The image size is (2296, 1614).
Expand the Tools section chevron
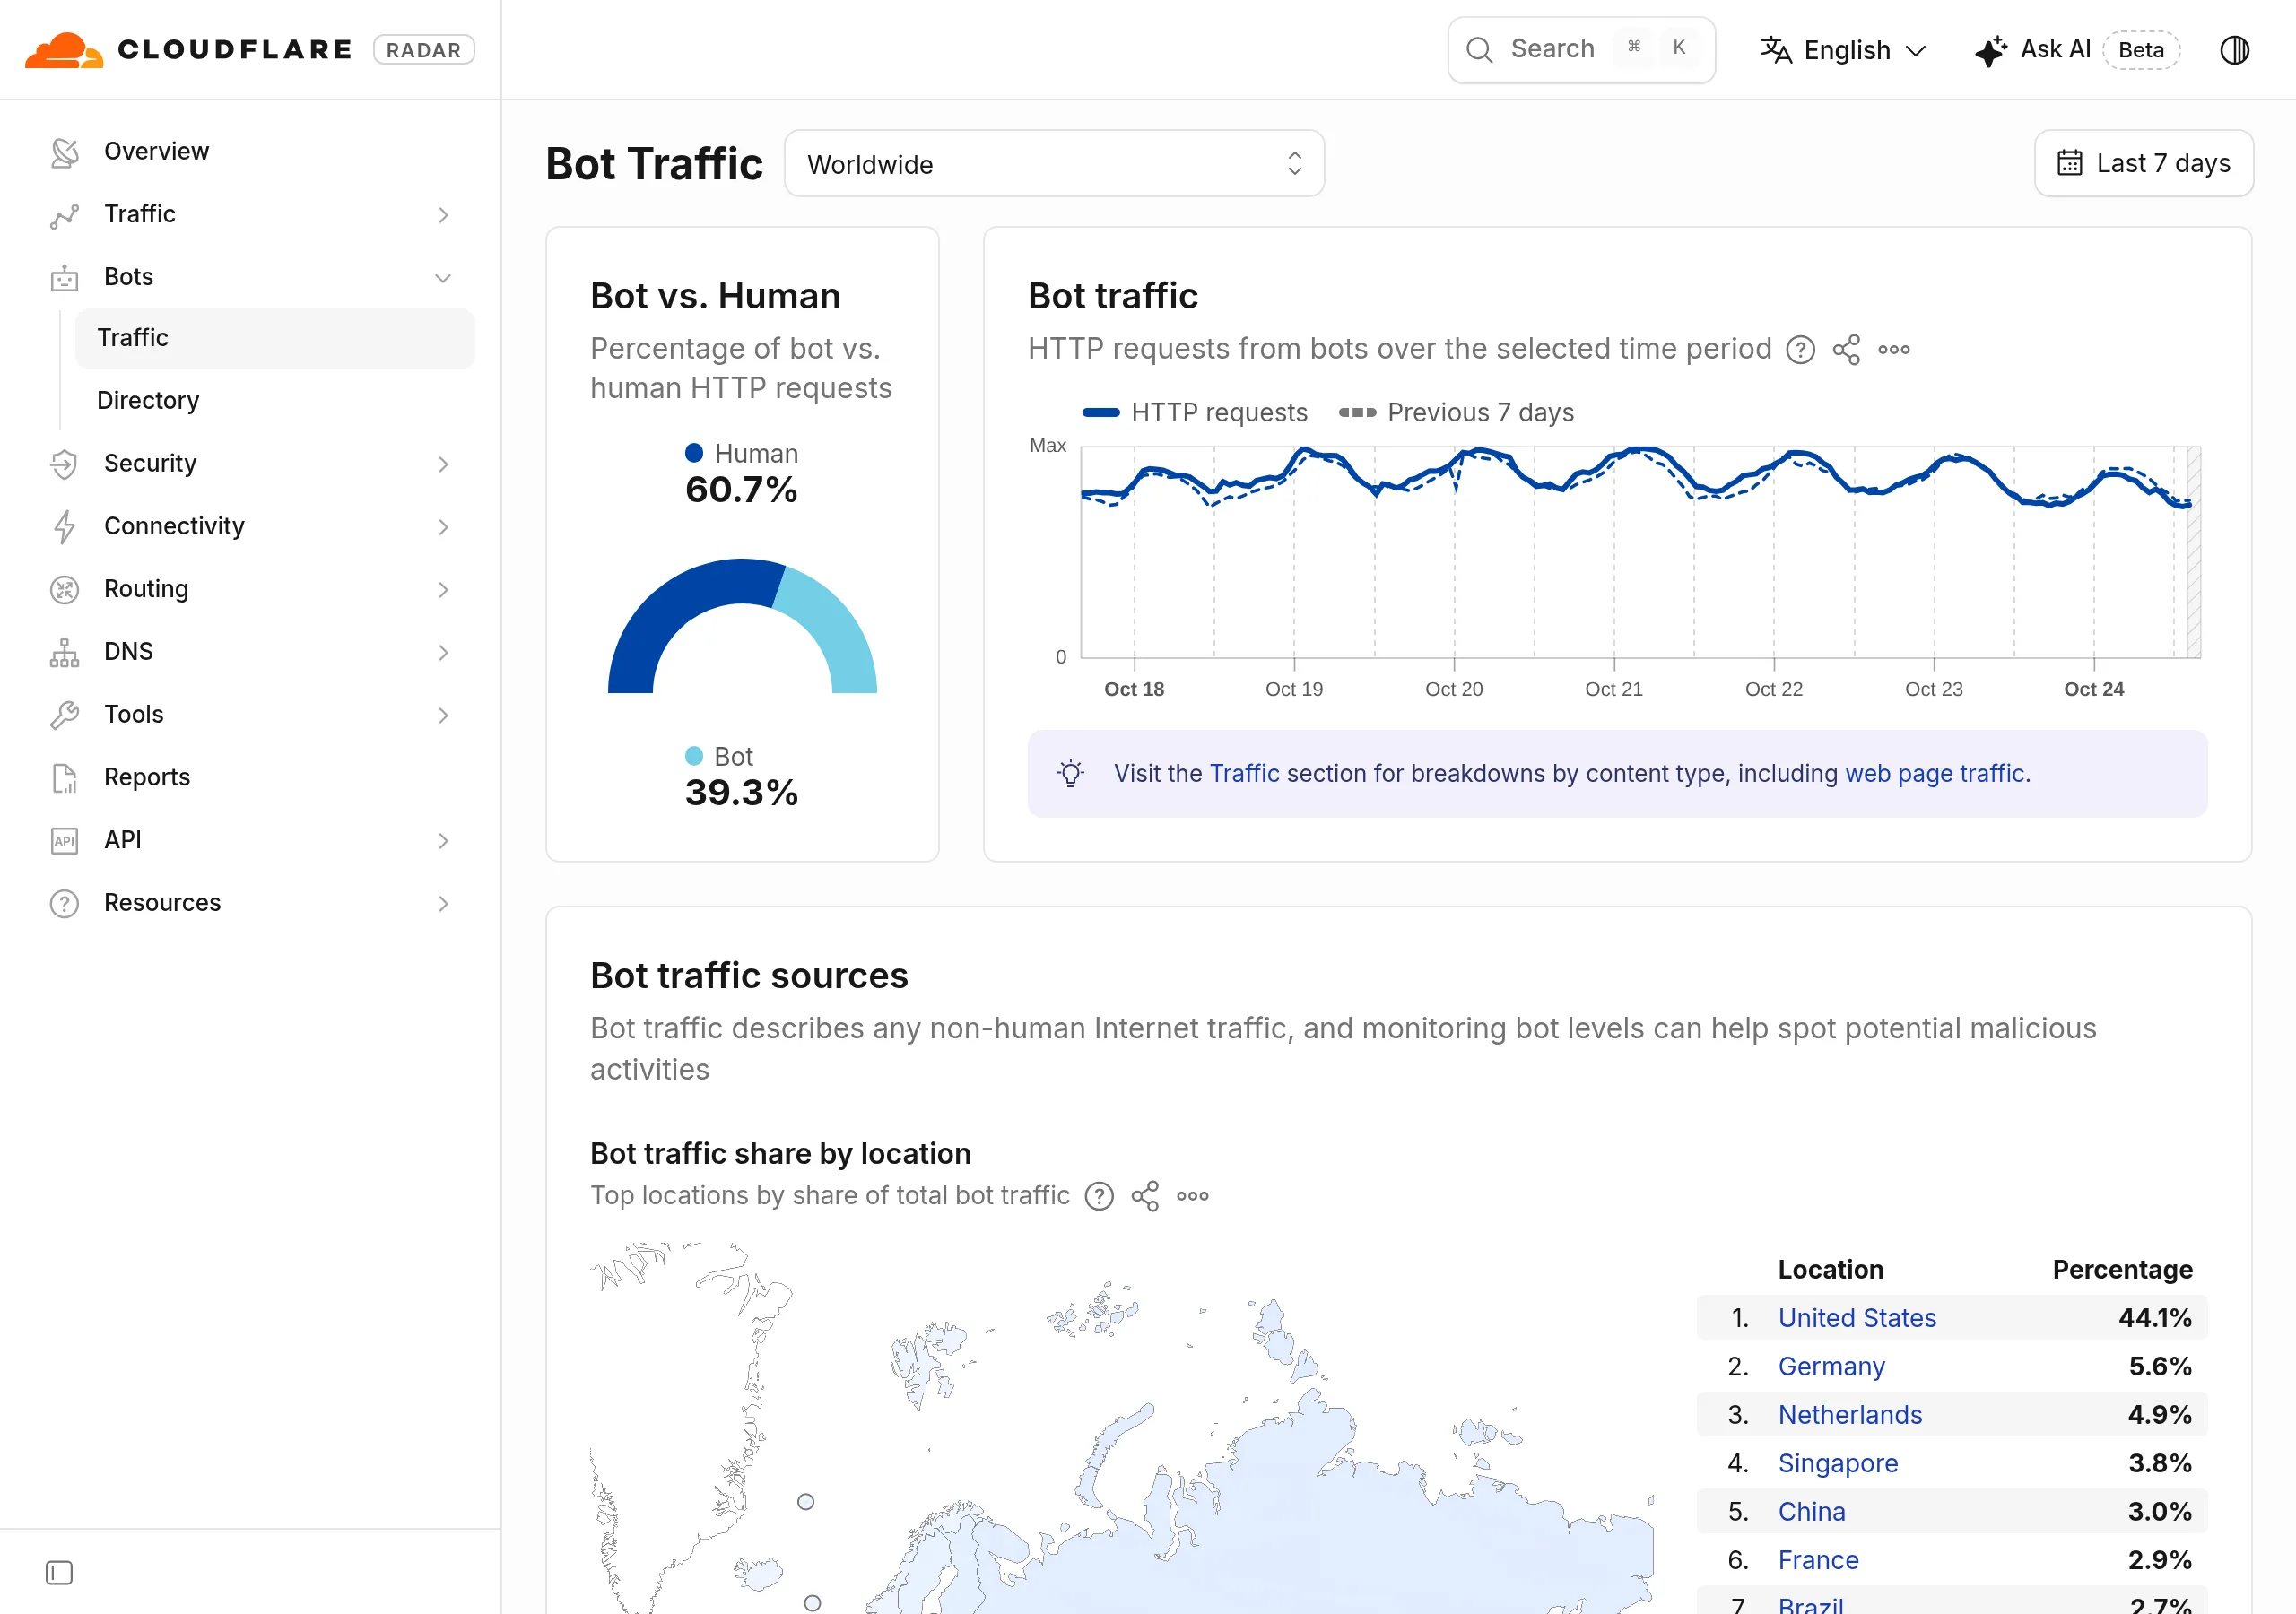click(443, 715)
